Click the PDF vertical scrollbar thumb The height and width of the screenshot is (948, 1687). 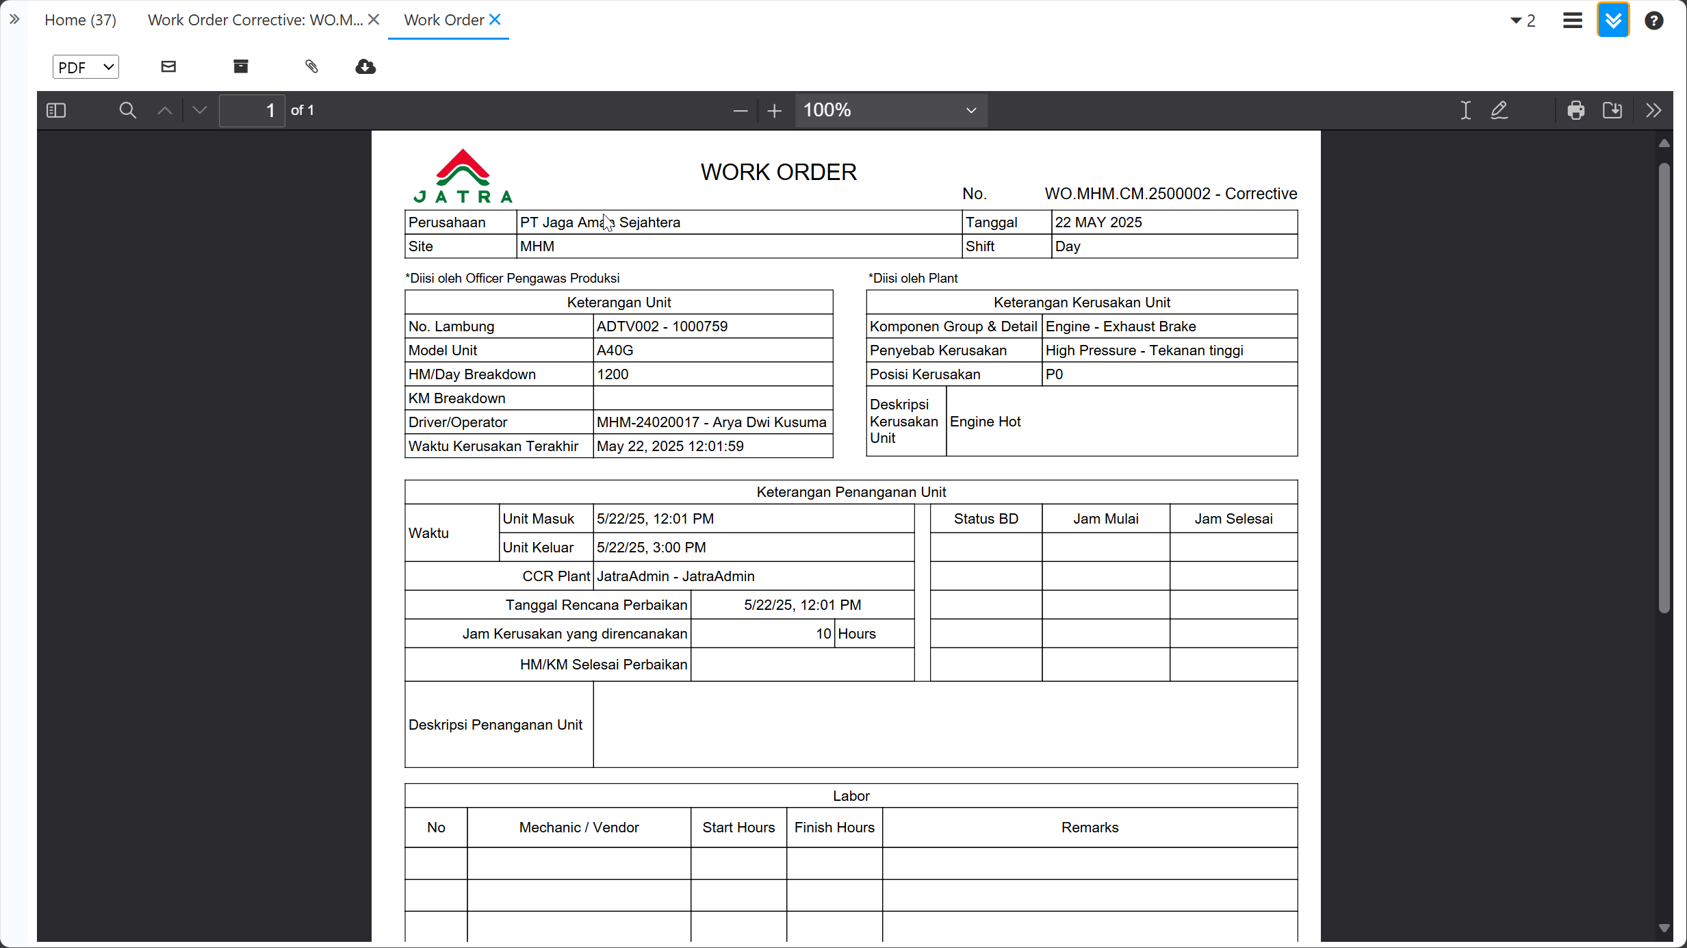[1664, 387]
